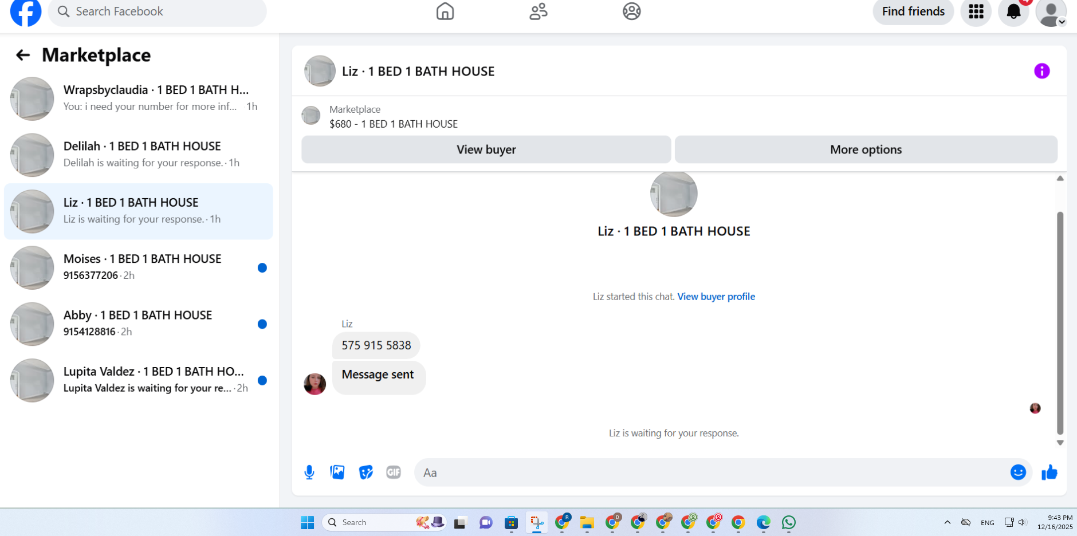Go to Facebook Home feed icon
This screenshot has height=536, width=1077.
445,11
